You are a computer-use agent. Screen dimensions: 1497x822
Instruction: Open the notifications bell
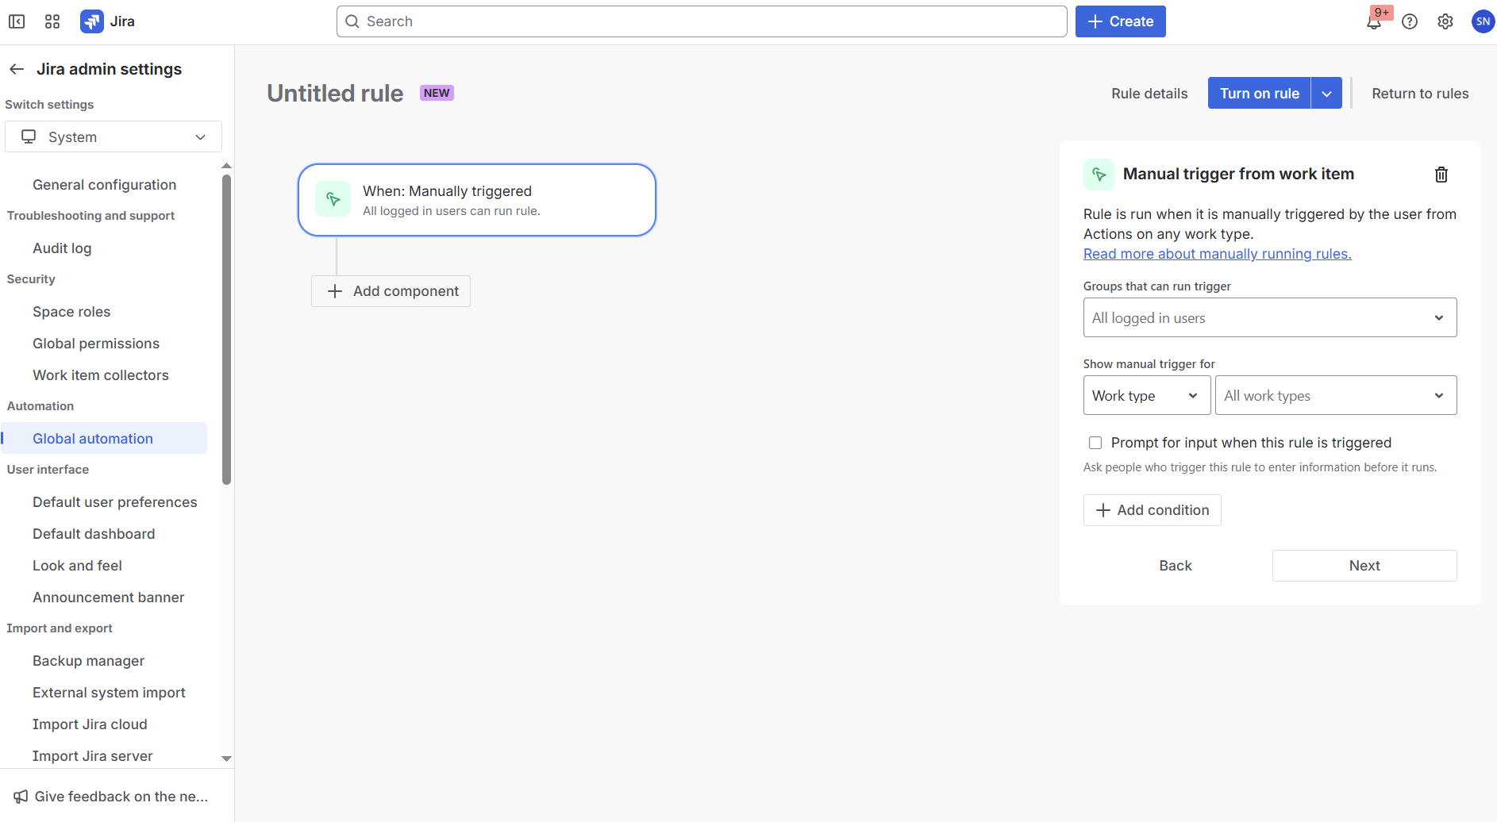coord(1374,22)
